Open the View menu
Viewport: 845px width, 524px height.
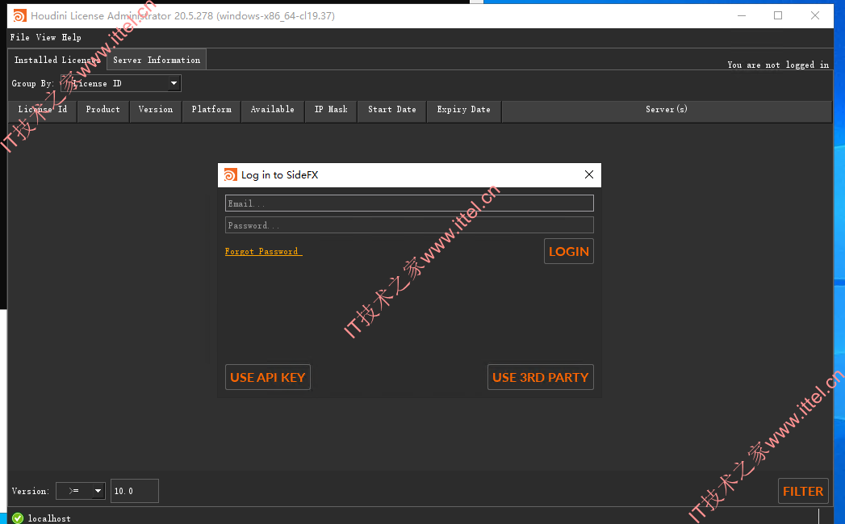[x=46, y=37]
